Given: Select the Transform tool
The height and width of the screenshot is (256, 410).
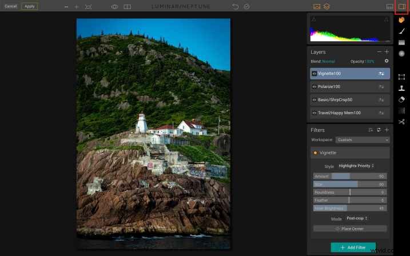Looking at the screenshot, I should [401, 77].
